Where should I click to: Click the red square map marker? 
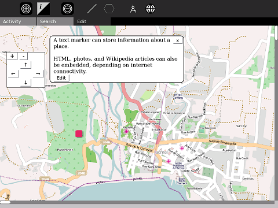79,133
